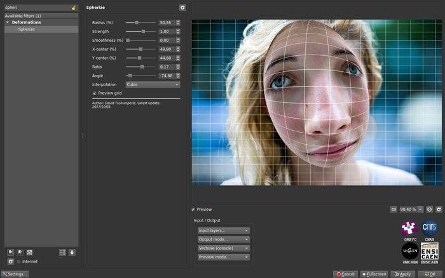Open the Settings dialog
The width and height of the screenshot is (445, 278).
[15, 274]
